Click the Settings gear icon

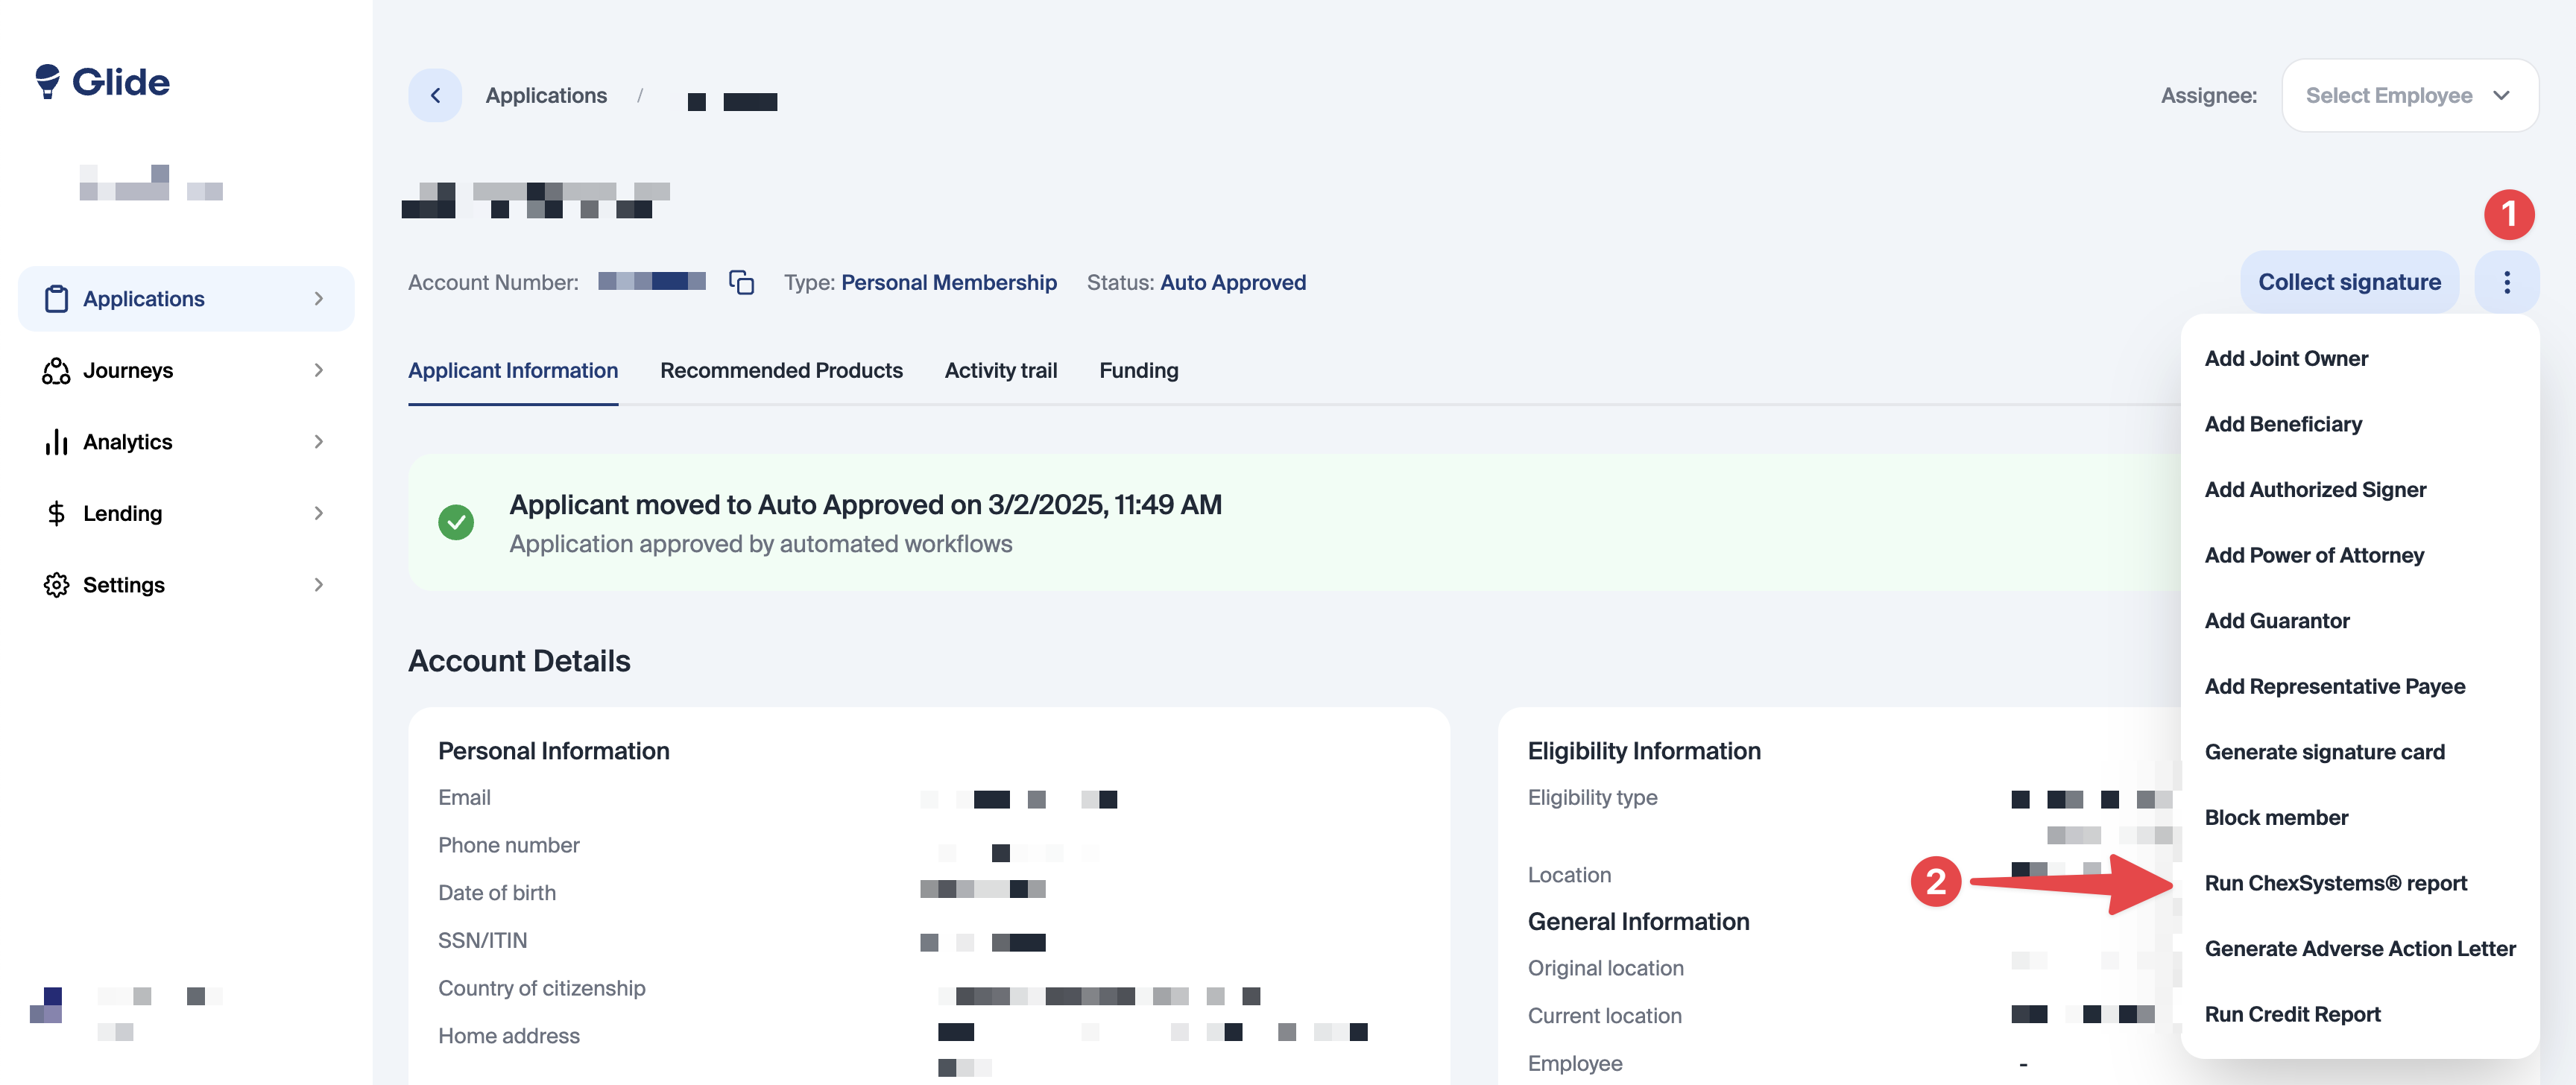(56, 585)
